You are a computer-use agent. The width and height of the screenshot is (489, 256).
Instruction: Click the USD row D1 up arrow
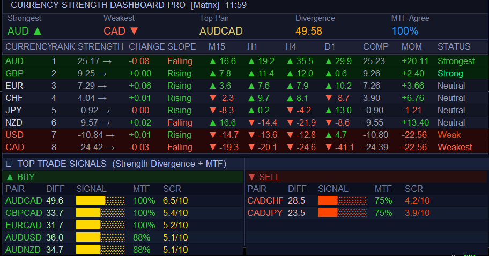(x=329, y=135)
